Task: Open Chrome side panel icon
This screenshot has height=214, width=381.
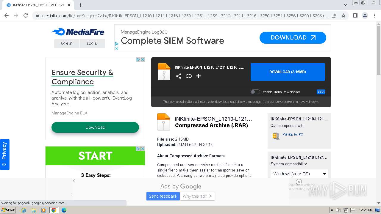Action: point(355,15)
